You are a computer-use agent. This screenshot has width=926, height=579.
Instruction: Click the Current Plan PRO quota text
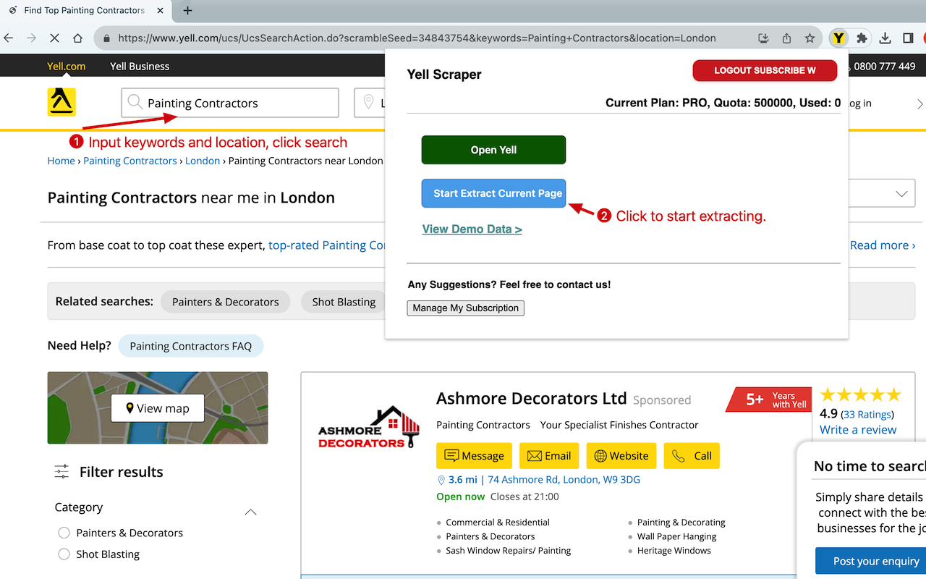723,103
